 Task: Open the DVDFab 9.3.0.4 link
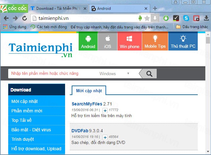[x=87, y=131]
